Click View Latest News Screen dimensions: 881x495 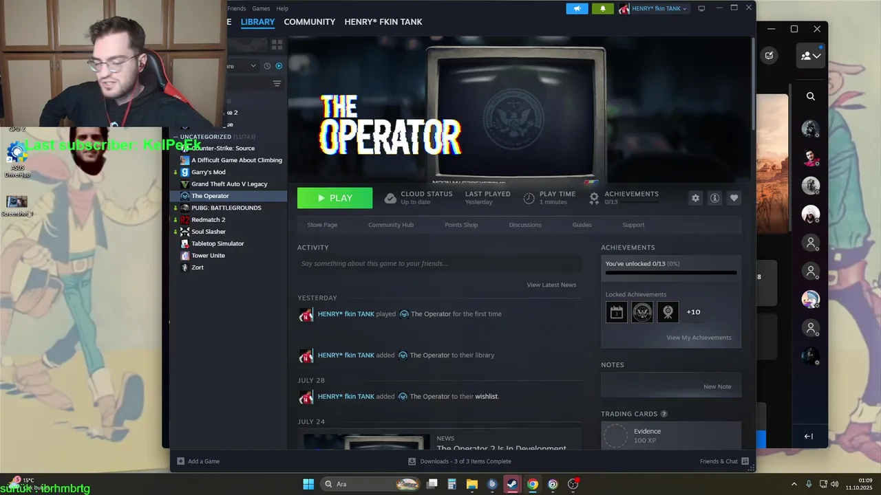tap(551, 285)
